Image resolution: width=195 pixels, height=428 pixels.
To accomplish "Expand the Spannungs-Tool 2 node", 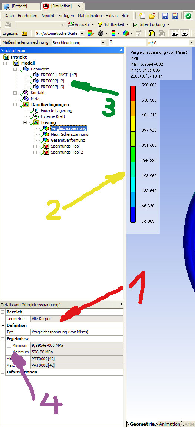I will pos(35,152).
